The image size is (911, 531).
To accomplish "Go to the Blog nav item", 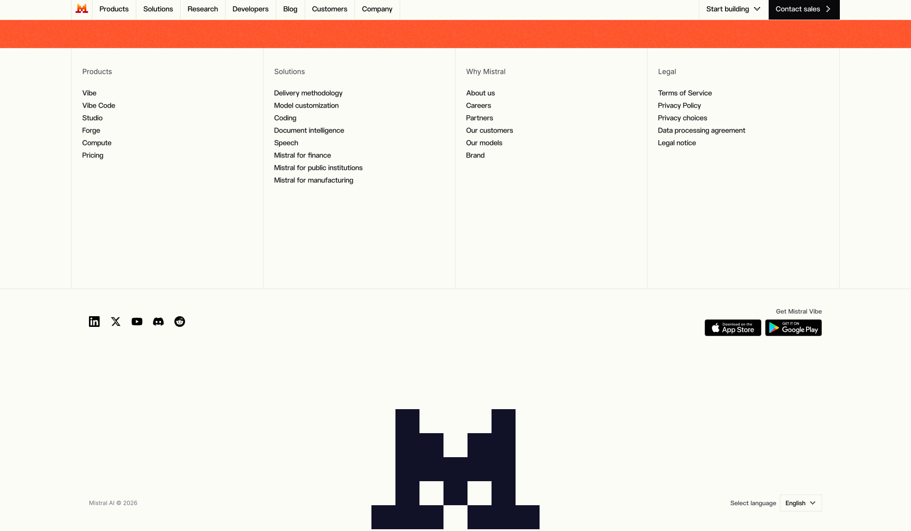I will [x=290, y=9].
